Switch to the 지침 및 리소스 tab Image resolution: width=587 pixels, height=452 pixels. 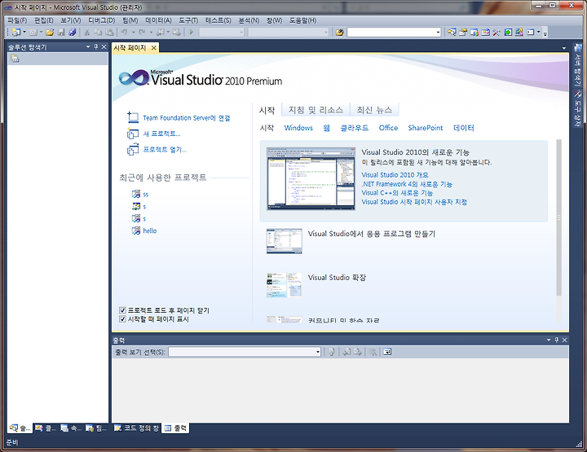pyautogui.click(x=316, y=110)
